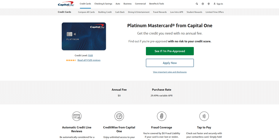Click the Platinum Mastercard from Capital One heading
This screenshot has width=279, height=140.
[170, 25]
